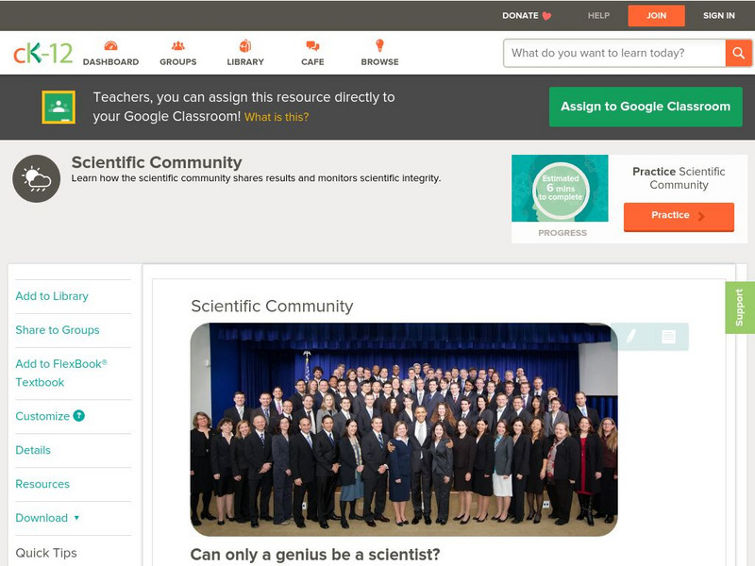
Task: Click the Donate heart link
Action: point(527,15)
